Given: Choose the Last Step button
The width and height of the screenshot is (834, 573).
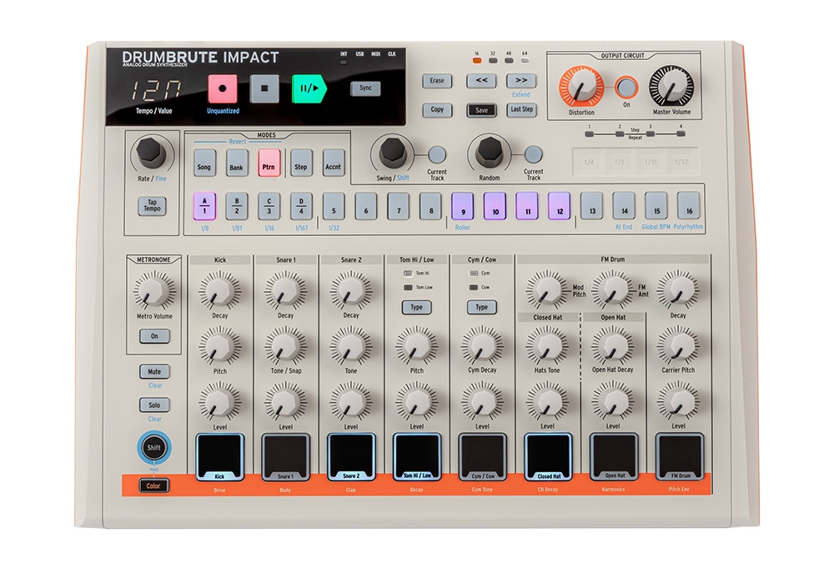Looking at the screenshot, I should point(521,109).
